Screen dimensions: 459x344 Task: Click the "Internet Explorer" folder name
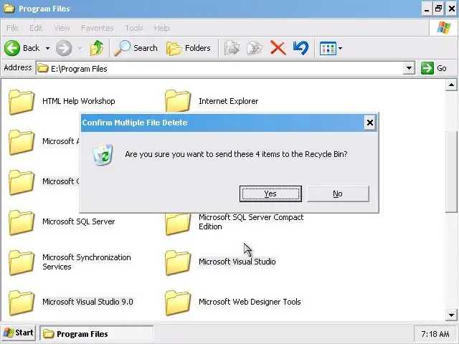(228, 101)
